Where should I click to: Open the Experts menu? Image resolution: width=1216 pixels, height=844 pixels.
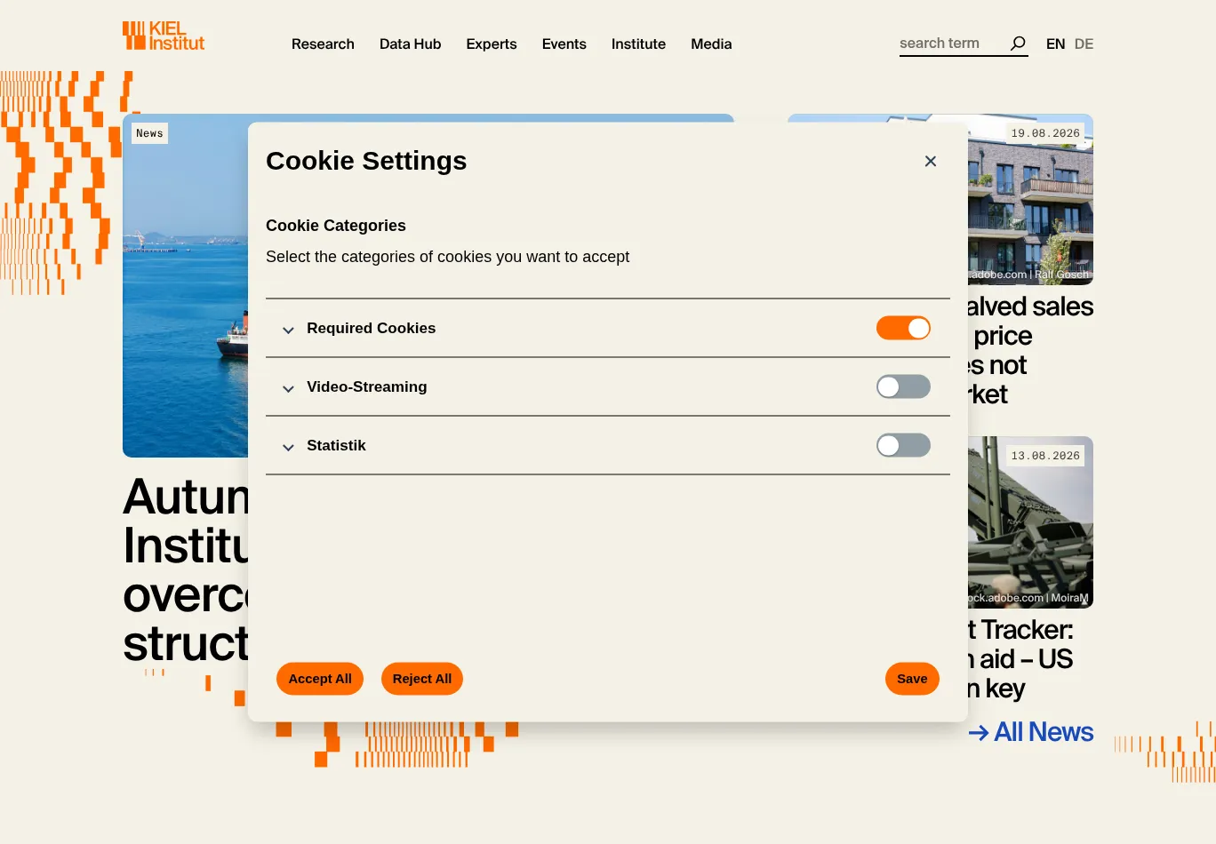(492, 44)
